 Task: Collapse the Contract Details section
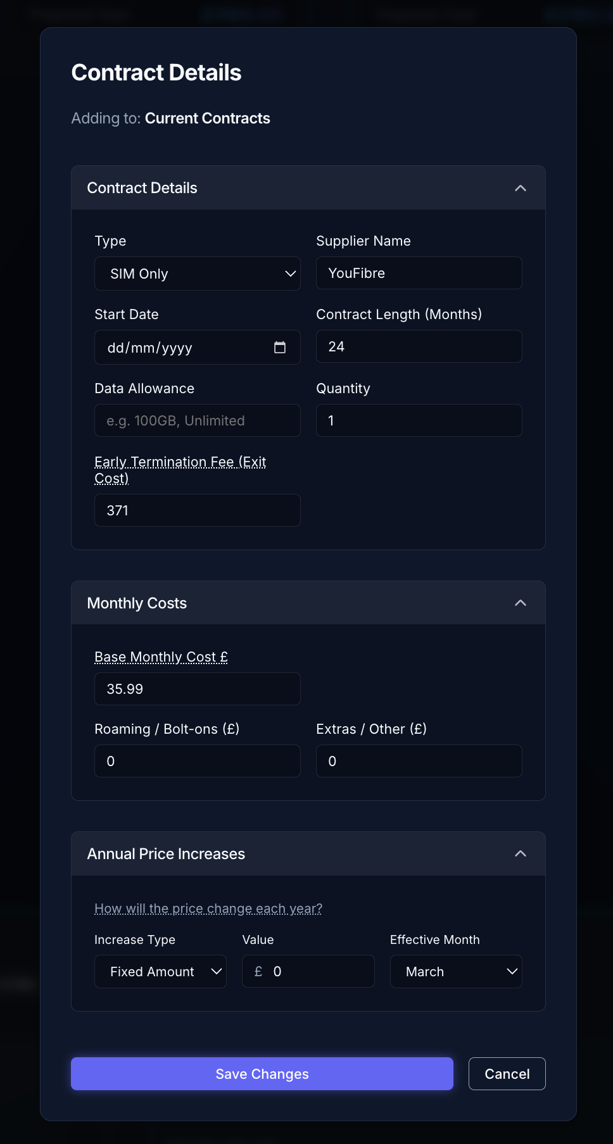pos(521,187)
